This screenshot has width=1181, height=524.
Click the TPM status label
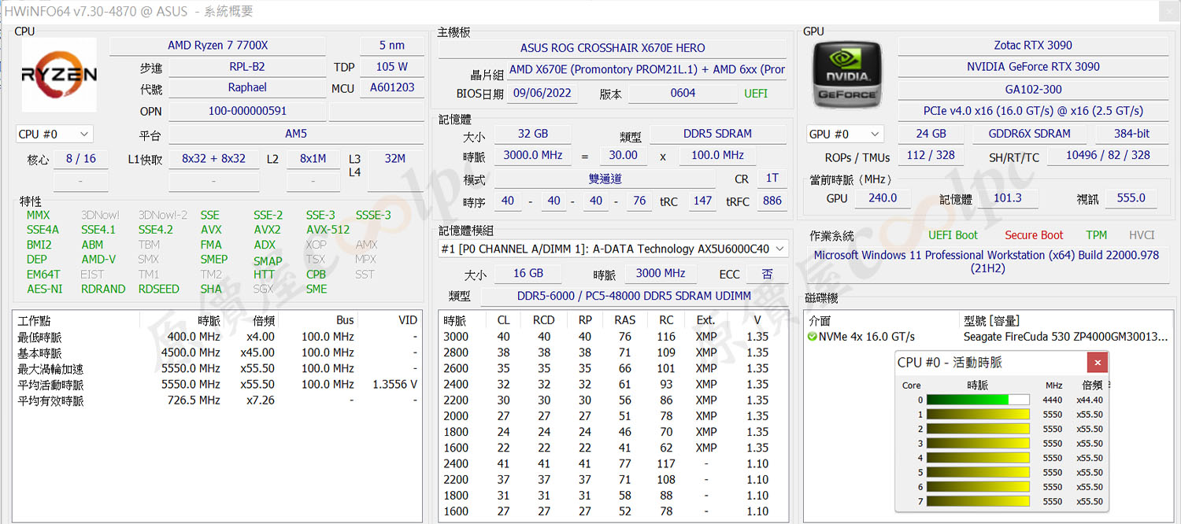(1096, 235)
